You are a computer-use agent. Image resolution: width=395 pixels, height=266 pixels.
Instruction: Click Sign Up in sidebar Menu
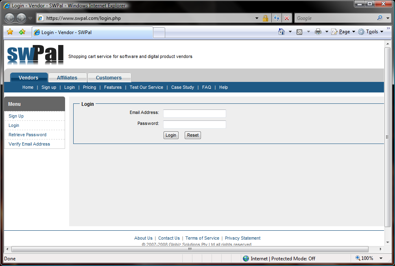[x=16, y=116]
